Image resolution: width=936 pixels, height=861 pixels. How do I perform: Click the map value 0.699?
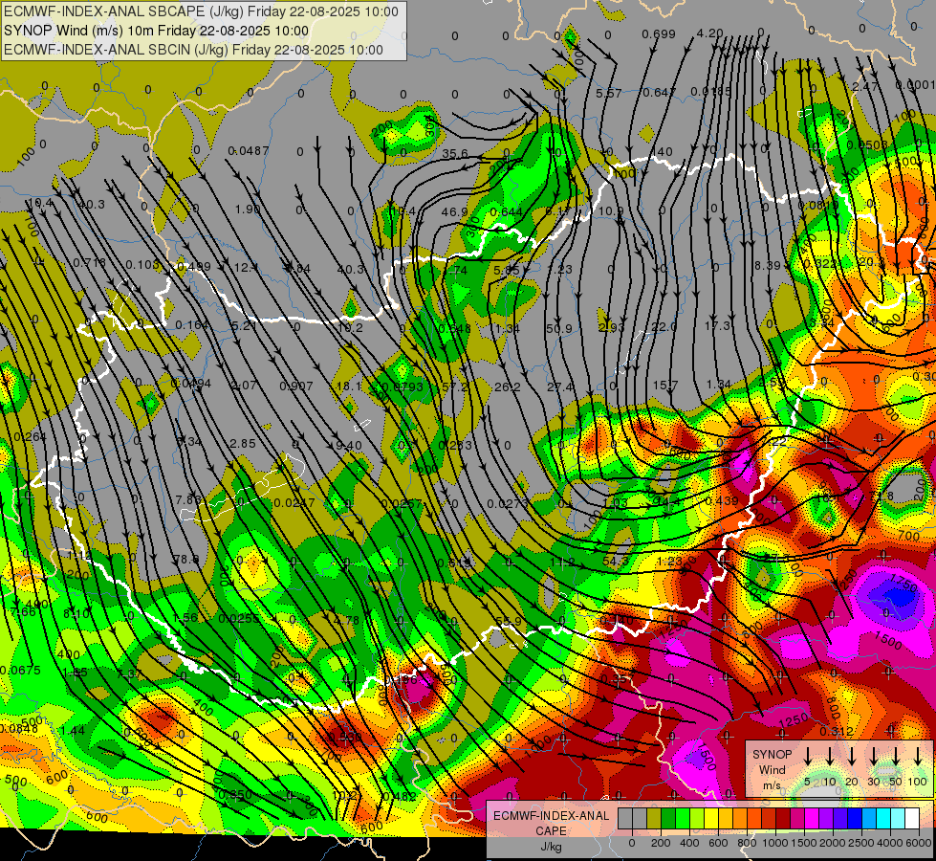coord(659,34)
